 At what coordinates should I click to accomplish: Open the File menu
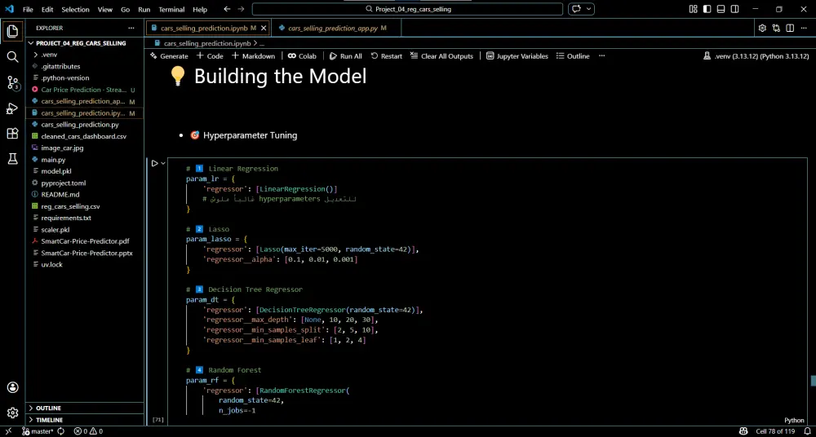pyautogui.click(x=28, y=9)
